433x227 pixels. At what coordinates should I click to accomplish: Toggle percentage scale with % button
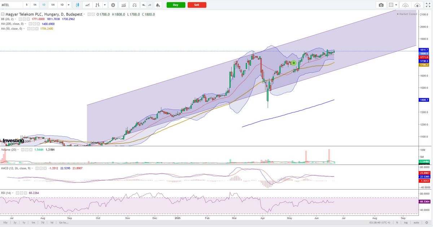tap(397, 223)
